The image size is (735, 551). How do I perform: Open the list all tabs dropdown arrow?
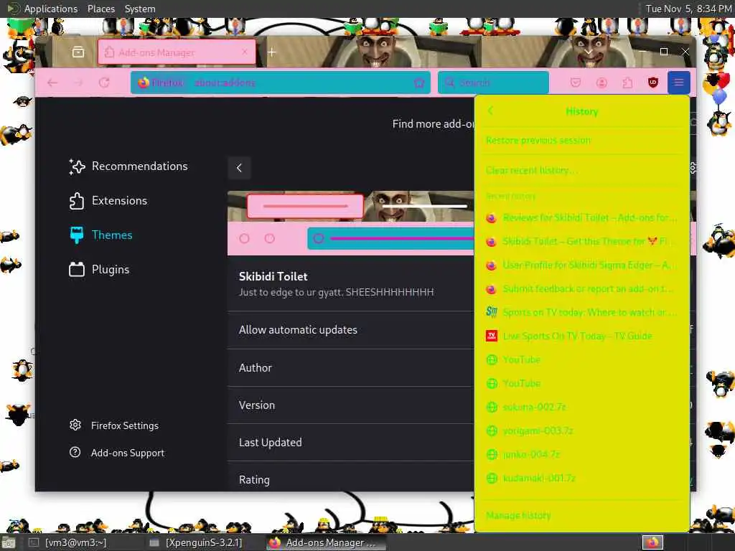click(x=588, y=52)
